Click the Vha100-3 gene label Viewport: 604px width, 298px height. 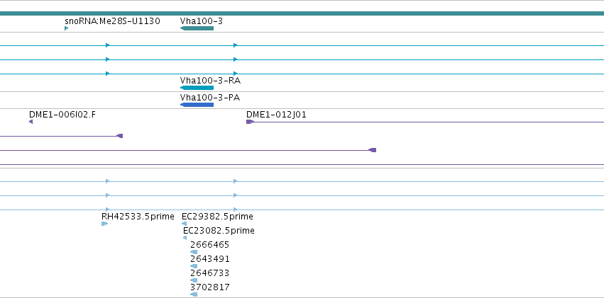point(202,21)
